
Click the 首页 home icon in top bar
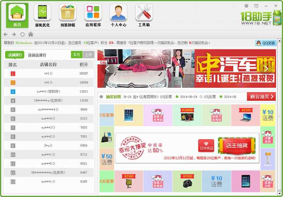point(17,15)
